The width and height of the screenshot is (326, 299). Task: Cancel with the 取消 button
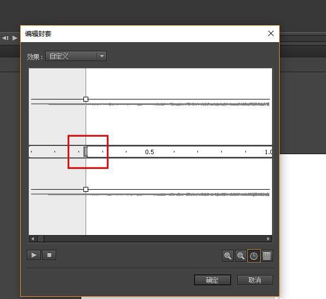(255, 280)
